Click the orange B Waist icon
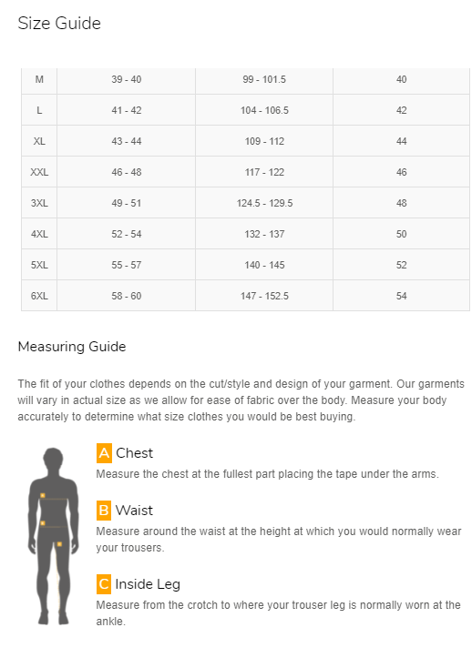 [104, 510]
